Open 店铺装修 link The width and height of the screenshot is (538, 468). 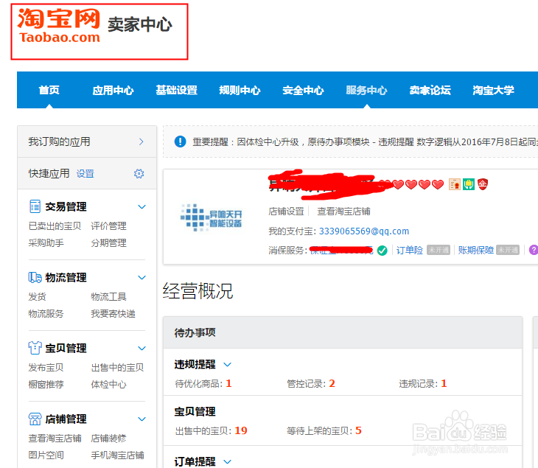tap(109, 438)
